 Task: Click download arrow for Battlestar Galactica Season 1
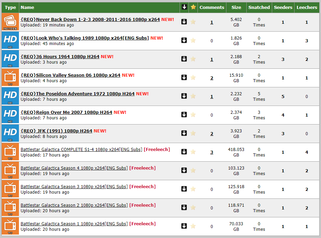184,226
